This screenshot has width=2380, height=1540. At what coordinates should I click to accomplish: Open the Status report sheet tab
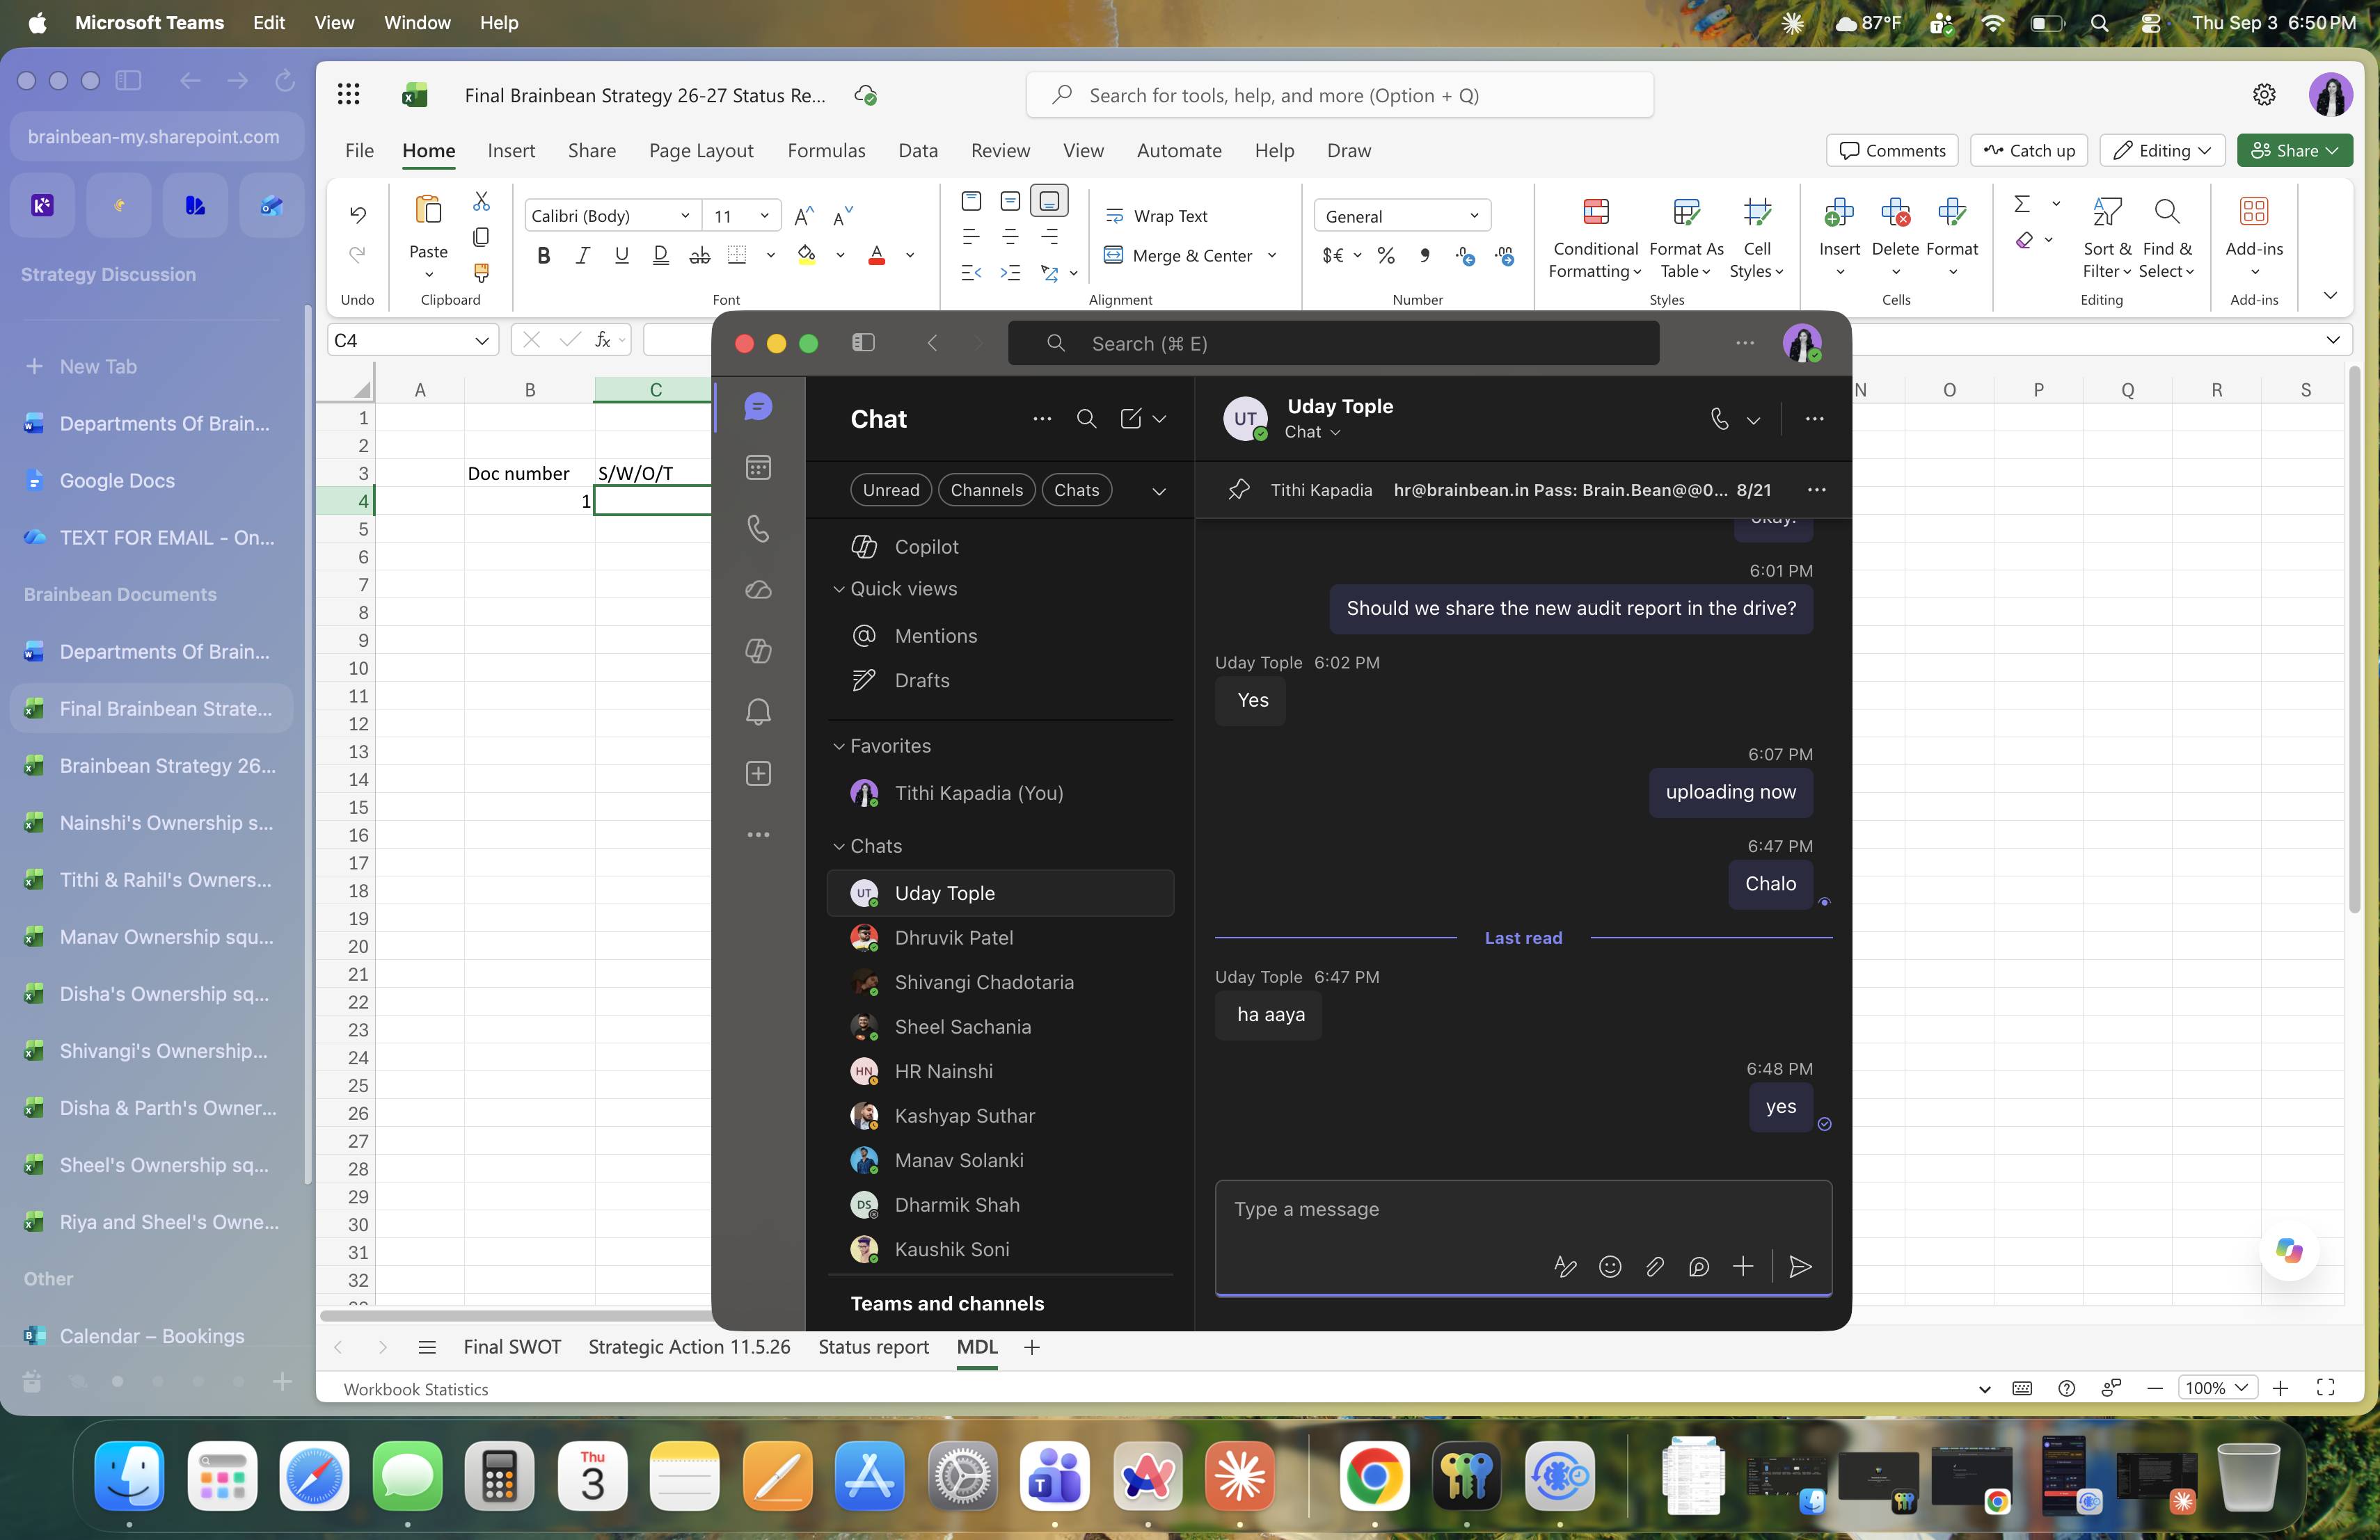873,1346
